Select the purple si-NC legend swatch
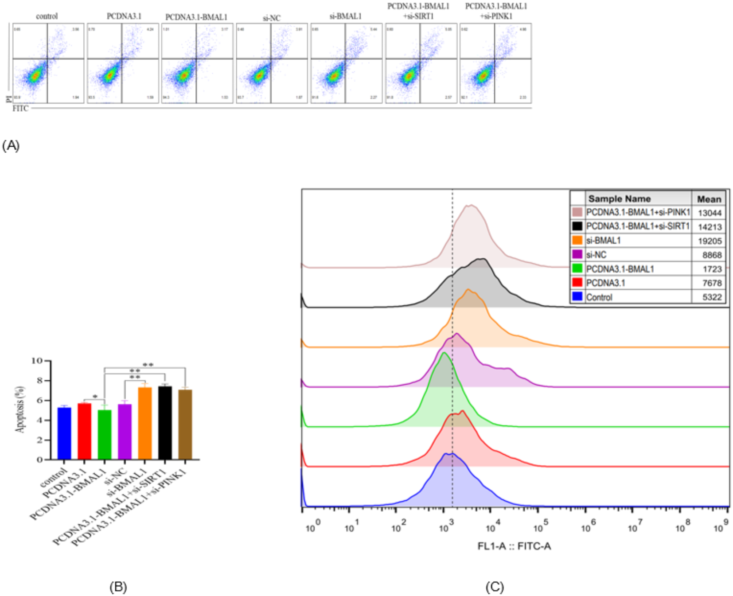Viewport: 733px width, 596px height. coord(577,254)
